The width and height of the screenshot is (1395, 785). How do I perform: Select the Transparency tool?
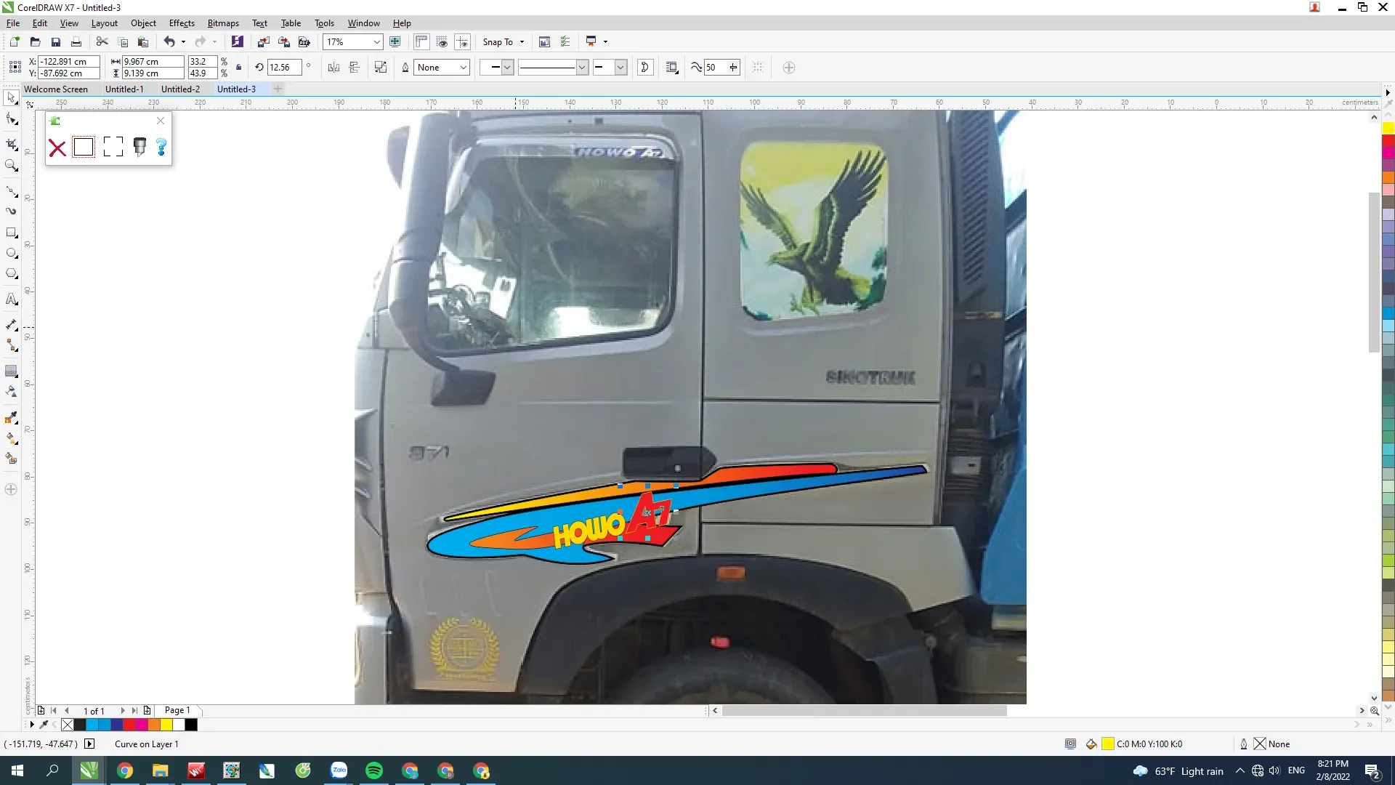[12, 392]
